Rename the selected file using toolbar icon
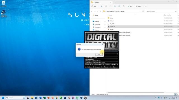This screenshot has width=179, height=100. [115, 6]
